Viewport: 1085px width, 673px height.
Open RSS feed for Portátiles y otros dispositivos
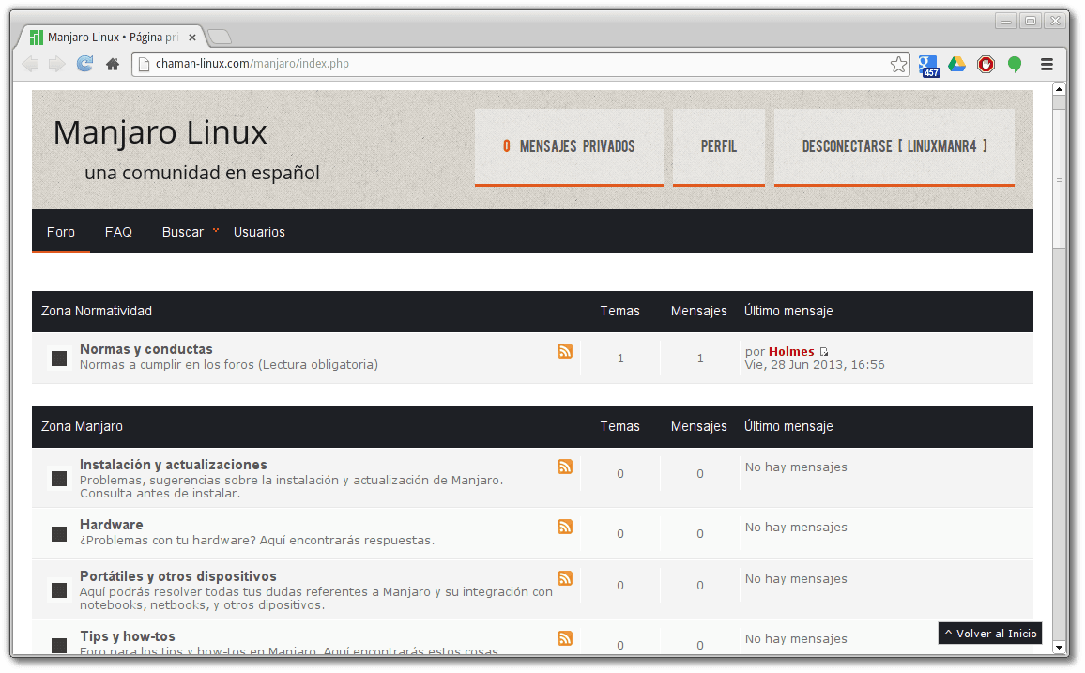[565, 578]
